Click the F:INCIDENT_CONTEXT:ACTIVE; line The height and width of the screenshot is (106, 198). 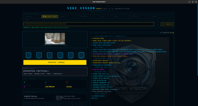102,87
